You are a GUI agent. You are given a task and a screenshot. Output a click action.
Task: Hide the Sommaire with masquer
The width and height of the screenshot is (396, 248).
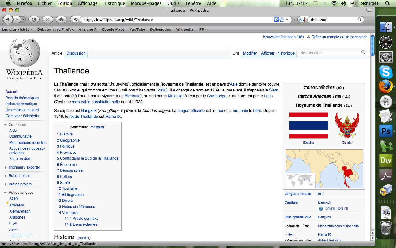point(97,127)
